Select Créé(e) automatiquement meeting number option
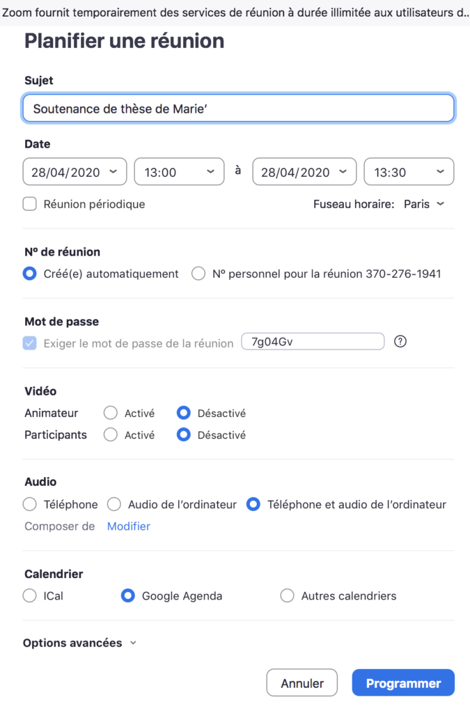This screenshot has width=470, height=713. [30, 274]
